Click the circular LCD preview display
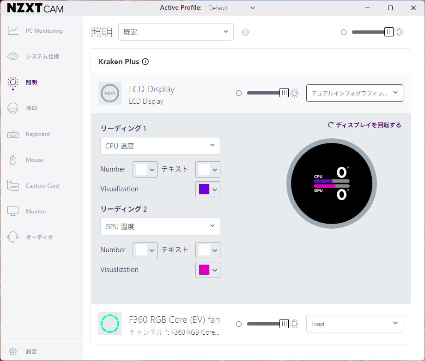425x361 pixels. (332, 183)
